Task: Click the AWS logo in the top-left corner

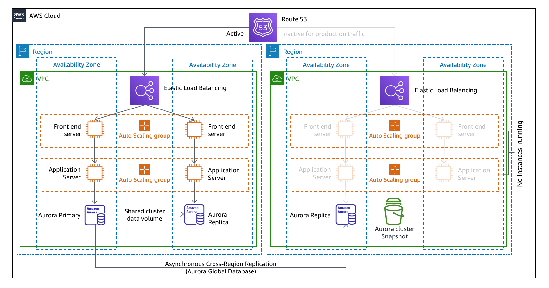Action: [x=19, y=16]
